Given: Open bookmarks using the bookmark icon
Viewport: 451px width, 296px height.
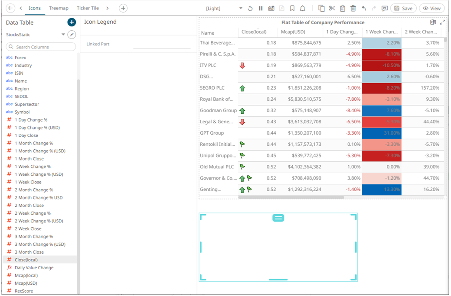Looking at the screenshot, I should (292, 8).
